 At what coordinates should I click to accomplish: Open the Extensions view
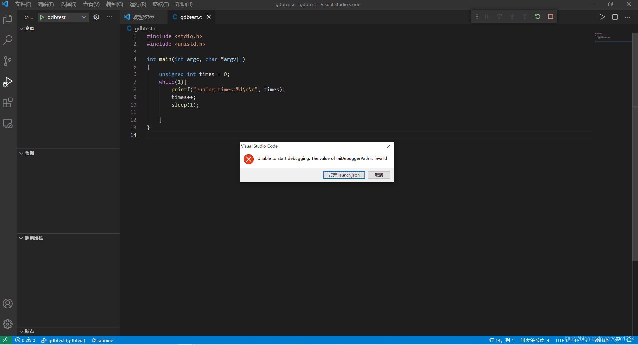coord(8,103)
